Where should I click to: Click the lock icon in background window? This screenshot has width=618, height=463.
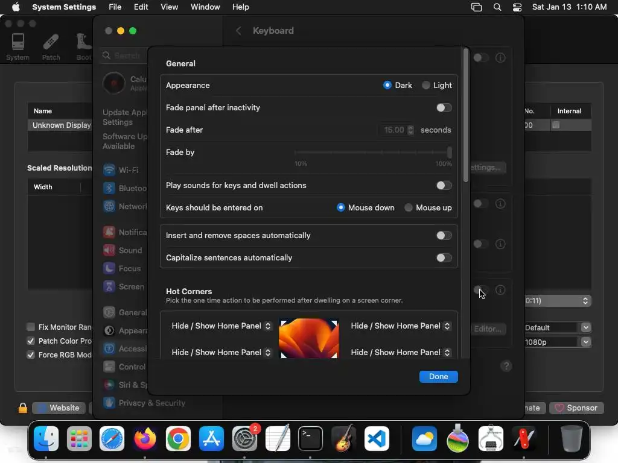pos(23,408)
